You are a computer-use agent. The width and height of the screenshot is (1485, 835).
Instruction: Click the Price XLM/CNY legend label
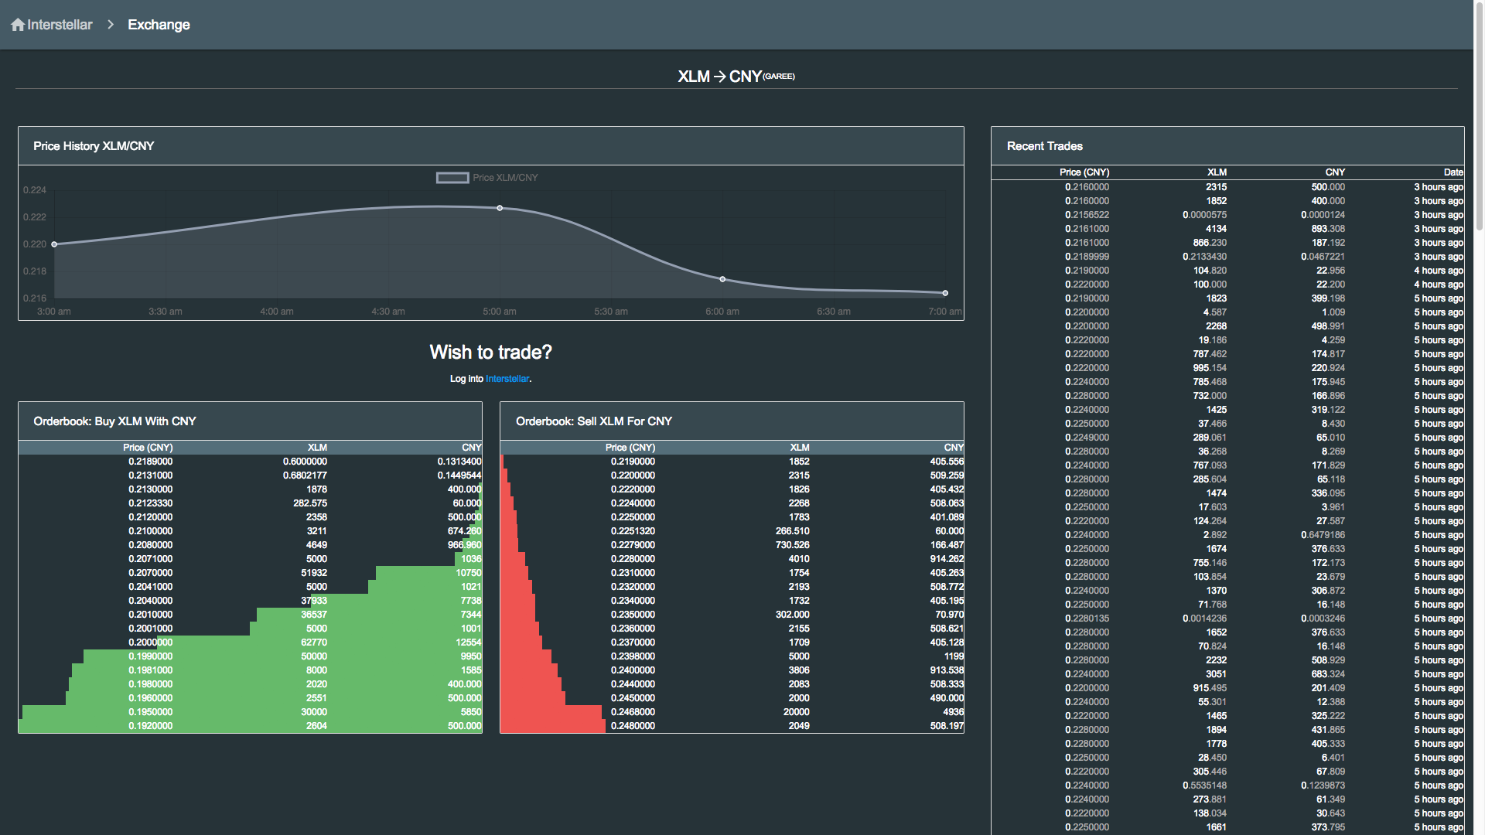[505, 178]
